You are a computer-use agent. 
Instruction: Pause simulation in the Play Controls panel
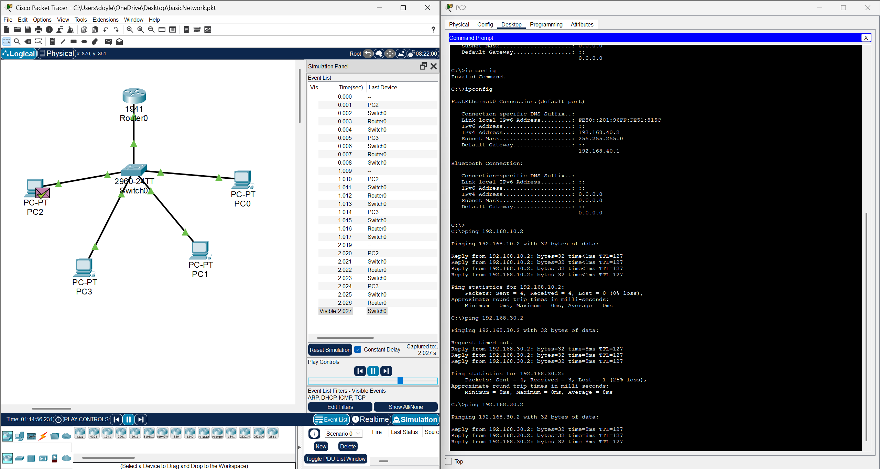(373, 371)
